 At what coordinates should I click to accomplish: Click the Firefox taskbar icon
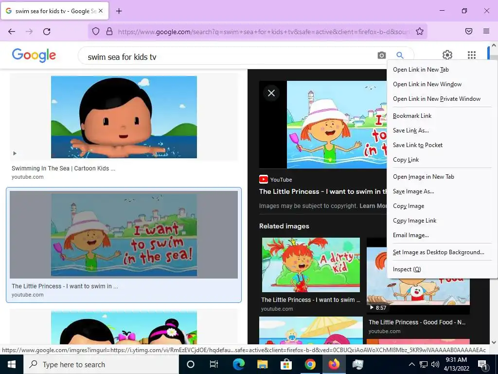click(334, 364)
